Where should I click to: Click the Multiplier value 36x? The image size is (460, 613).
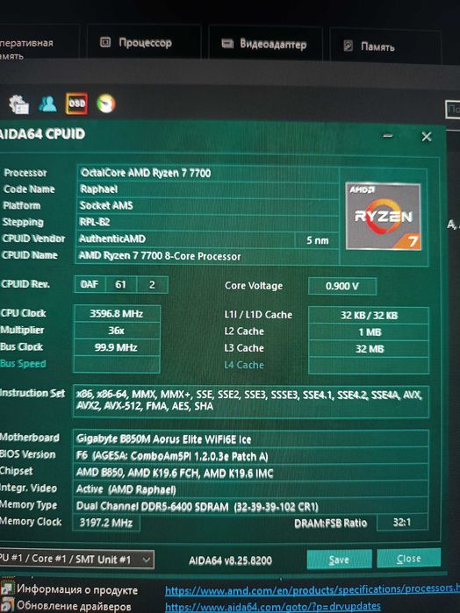point(117,331)
